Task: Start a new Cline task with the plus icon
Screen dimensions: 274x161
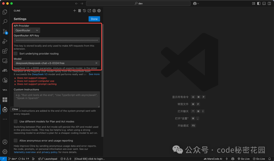Action: [x=75, y=11]
